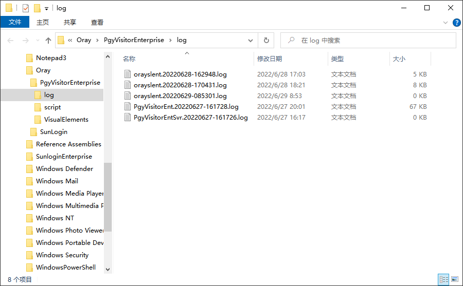The width and height of the screenshot is (463, 286).
Task: Go up one folder level with up arrow
Action: 48,41
